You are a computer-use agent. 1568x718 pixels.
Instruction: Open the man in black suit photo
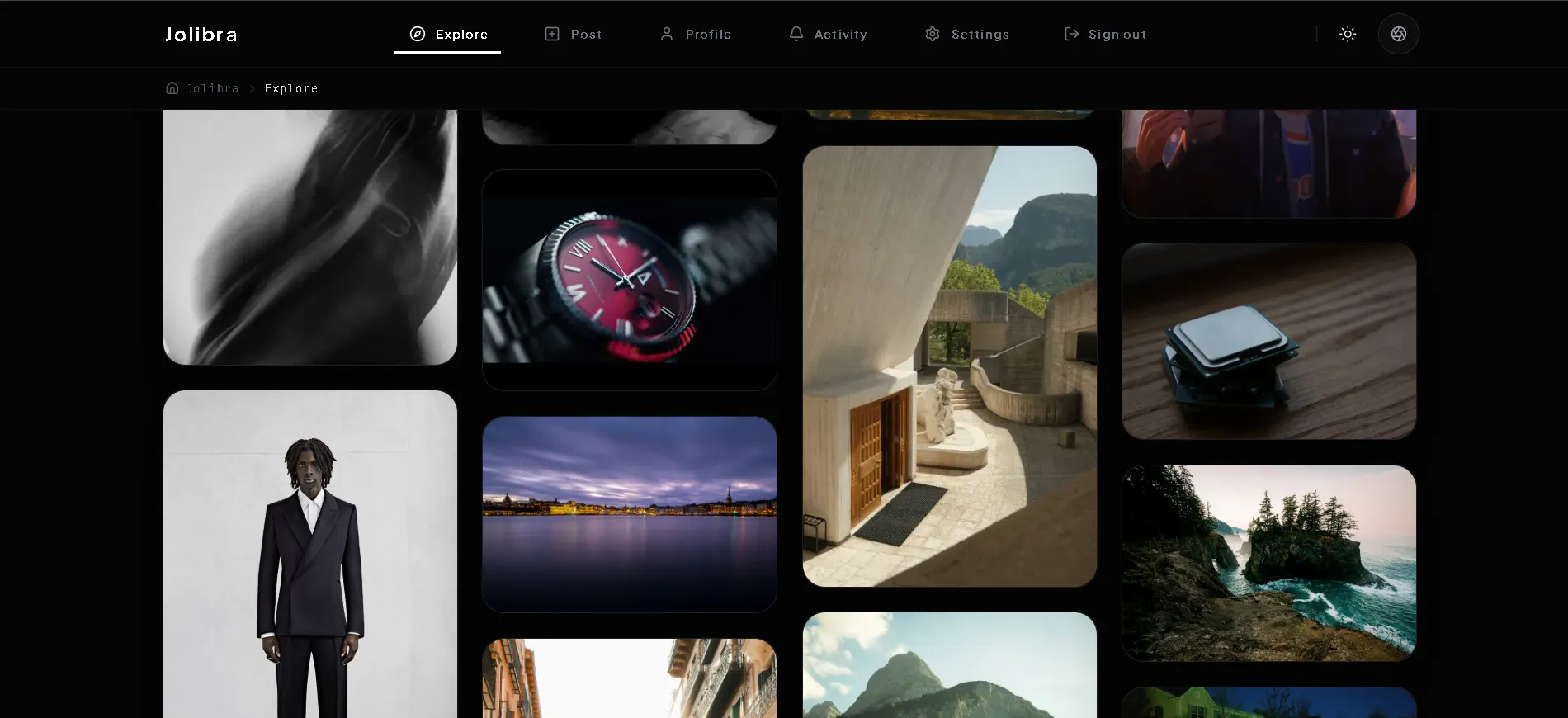click(310, 555)
